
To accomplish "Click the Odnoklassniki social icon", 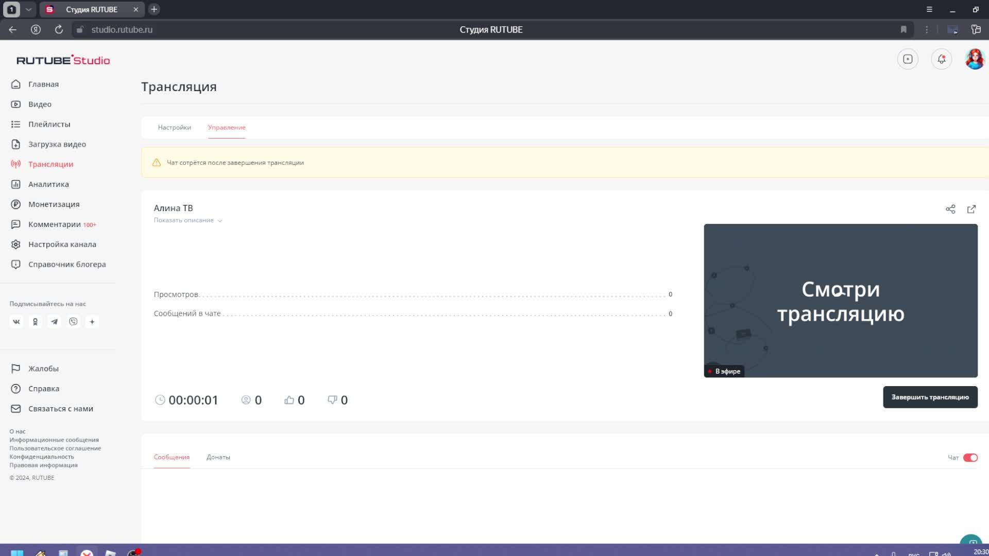I will pos(35,322).
